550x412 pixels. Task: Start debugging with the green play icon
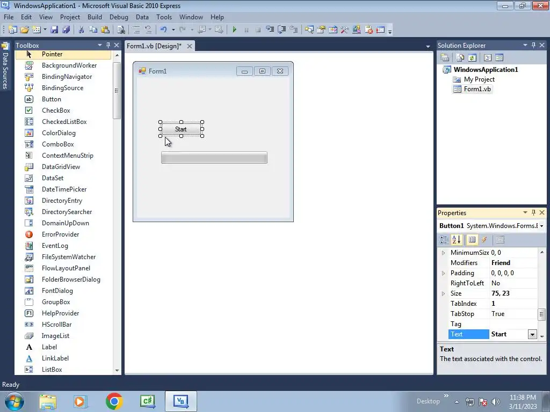[235, 30]
